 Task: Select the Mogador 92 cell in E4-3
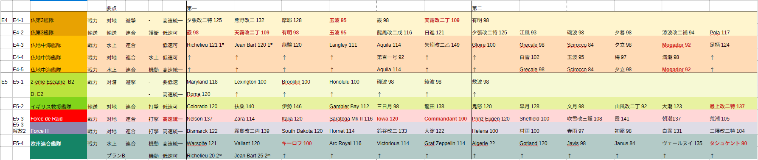[685, 45]
